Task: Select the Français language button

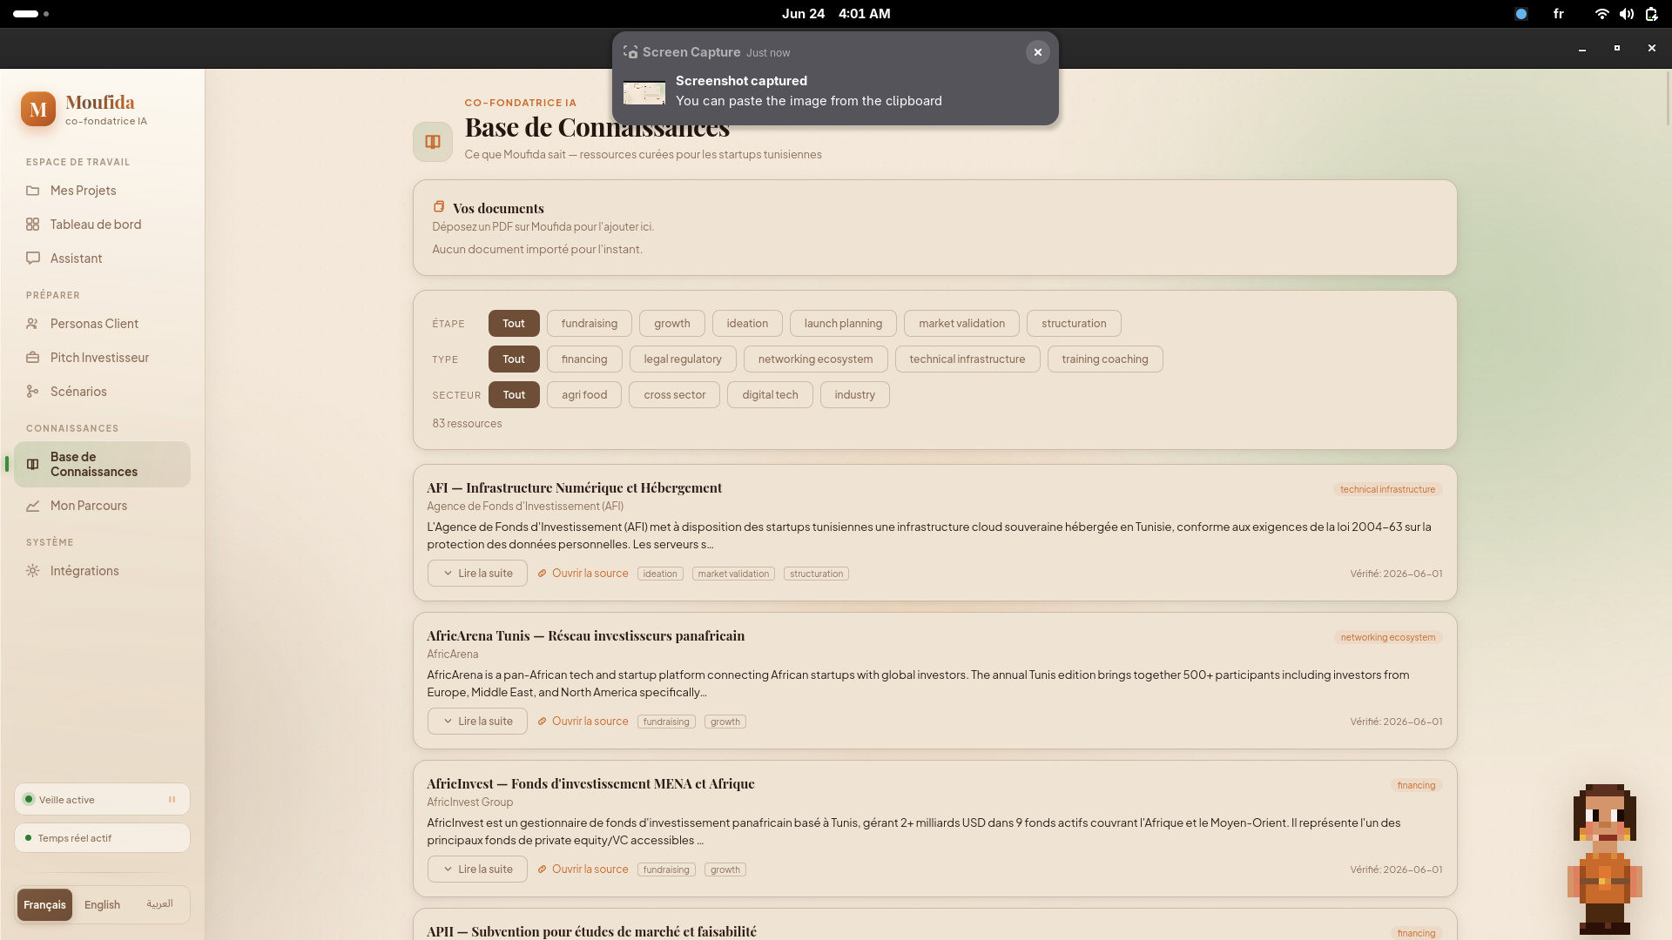Action: point(44,905)
